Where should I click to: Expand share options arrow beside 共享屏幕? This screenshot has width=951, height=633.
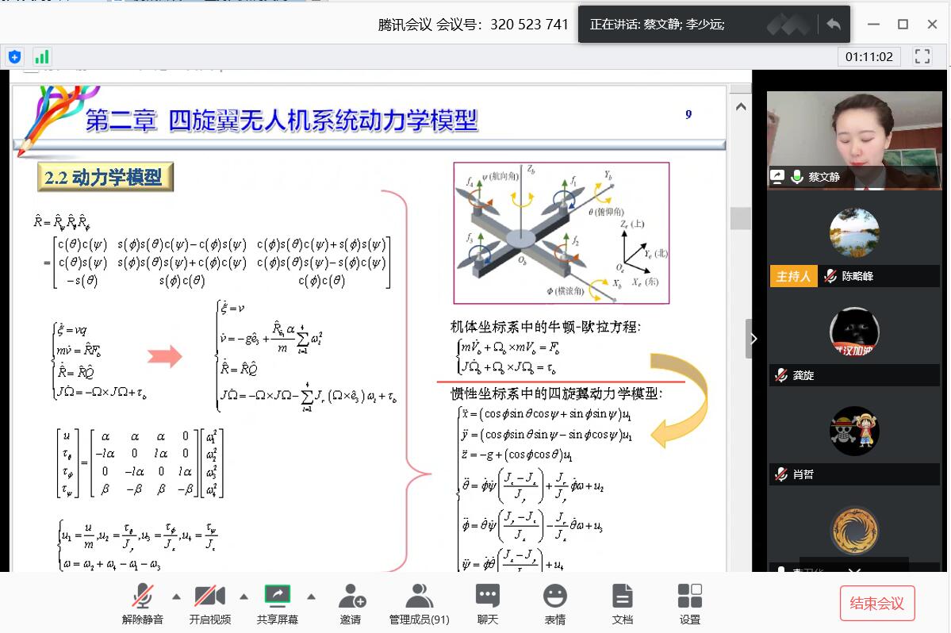(x=311, y=597)
